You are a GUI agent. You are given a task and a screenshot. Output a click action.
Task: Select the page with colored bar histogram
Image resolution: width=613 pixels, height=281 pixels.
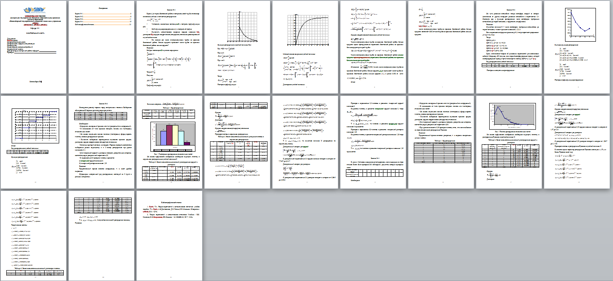[x=170, y=143]
